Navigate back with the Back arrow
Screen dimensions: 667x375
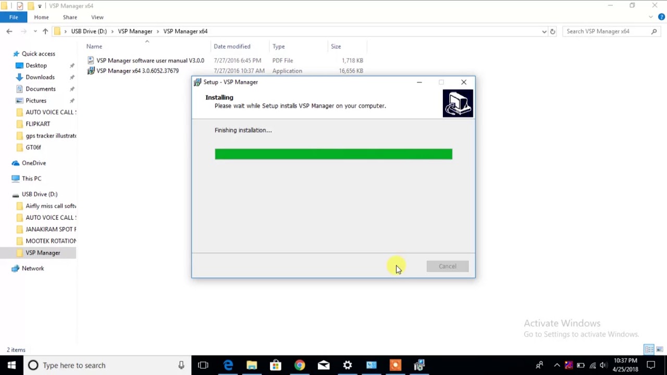click(9, 31)
